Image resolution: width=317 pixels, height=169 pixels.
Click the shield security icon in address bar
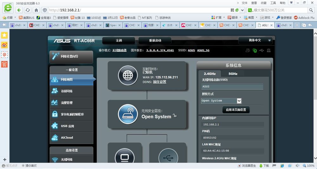[x=45, y=10]
